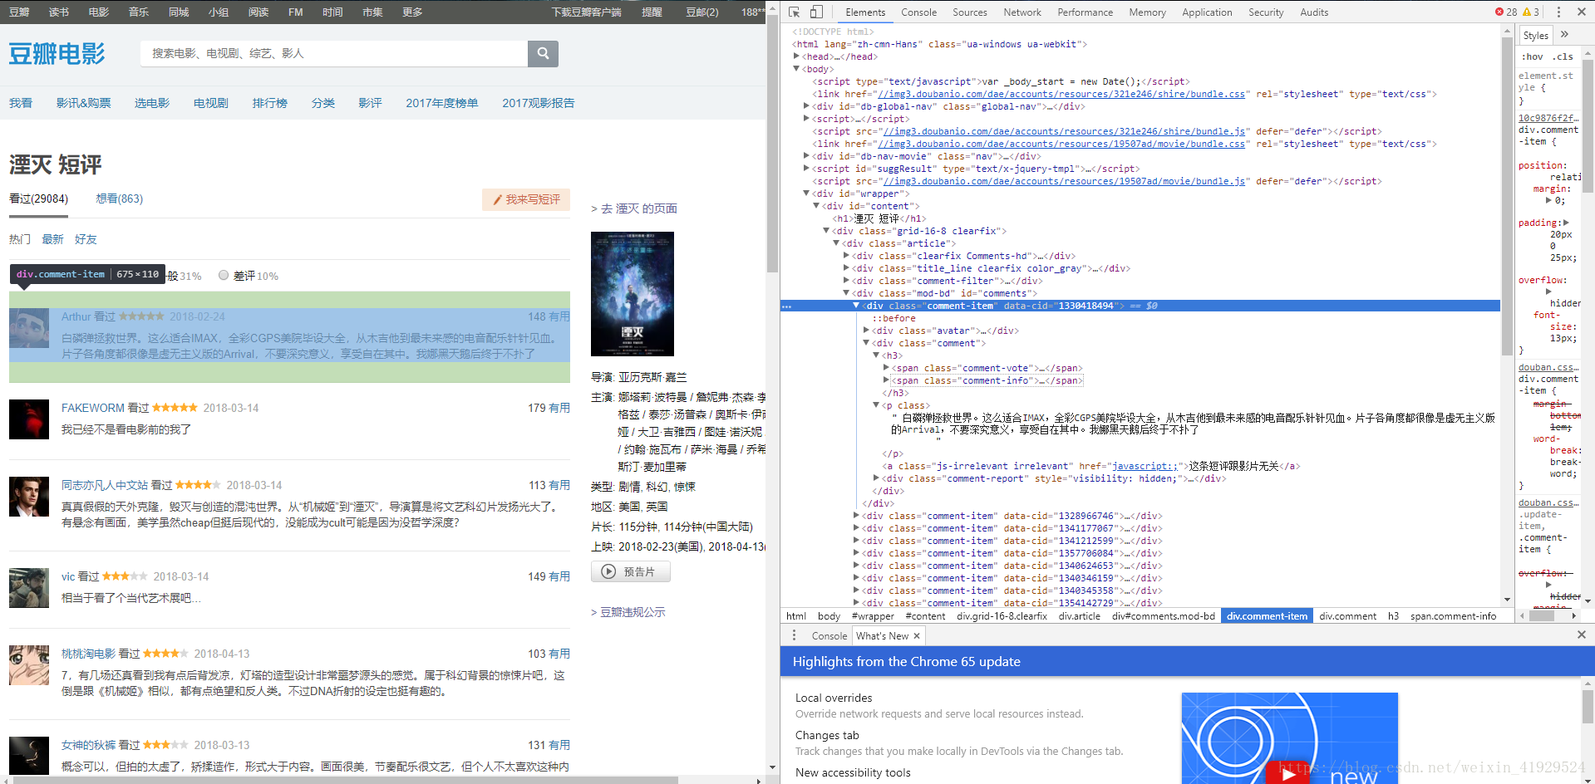Toggle the .cls class editor button
The image size is (1595, 784).
click(x=1564, y=56)
